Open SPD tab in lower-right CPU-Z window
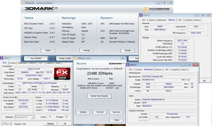The height and width of the screenshot is (126, 212). click(167, 70)
